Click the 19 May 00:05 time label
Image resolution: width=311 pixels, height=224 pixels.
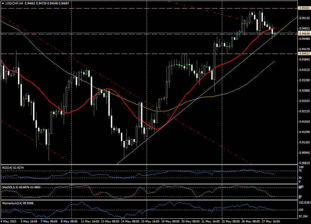(x=170, y=221)
